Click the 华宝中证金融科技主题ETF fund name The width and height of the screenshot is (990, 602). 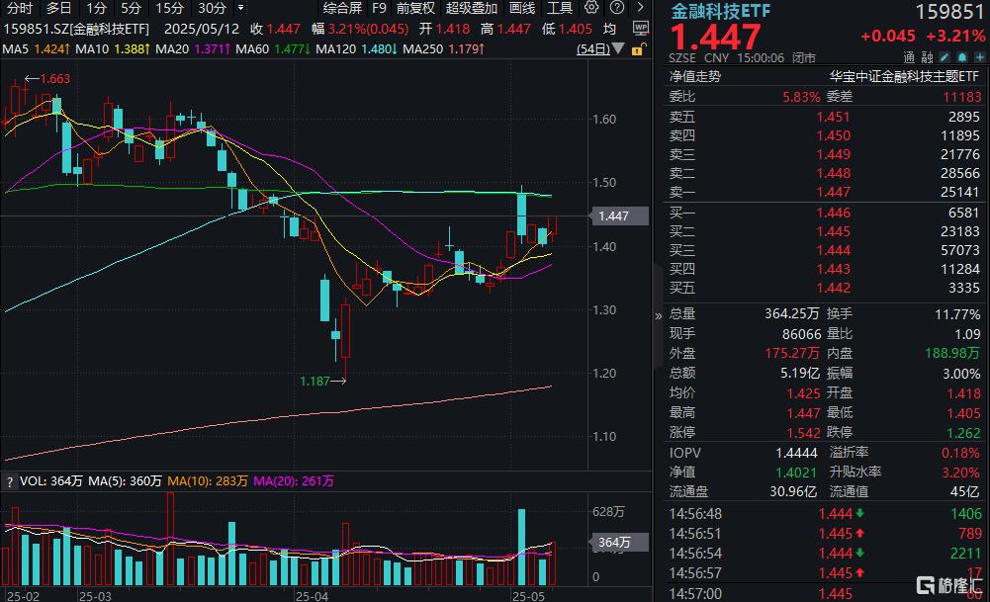pos(904,76)
